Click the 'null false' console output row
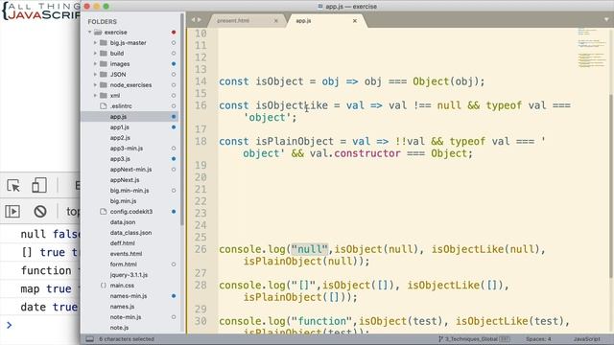614x345 pixels. pos(40,234)
